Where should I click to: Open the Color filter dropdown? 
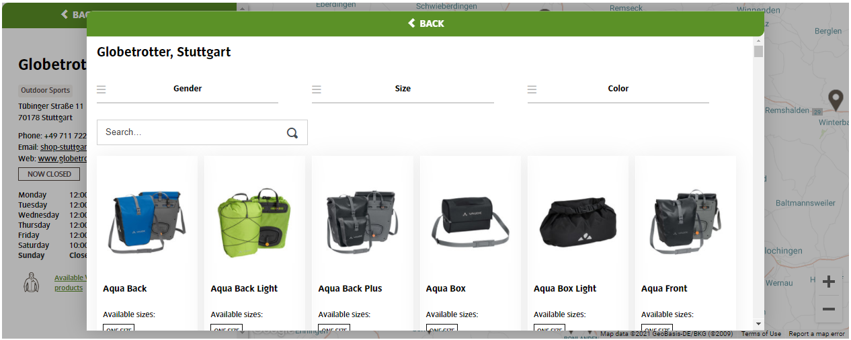[x=618, y=89]
